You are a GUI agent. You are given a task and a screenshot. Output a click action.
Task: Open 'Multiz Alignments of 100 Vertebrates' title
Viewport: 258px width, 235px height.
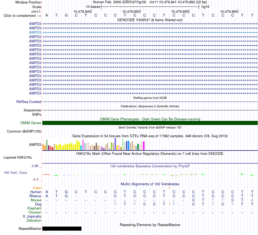[x=150, y=184]
